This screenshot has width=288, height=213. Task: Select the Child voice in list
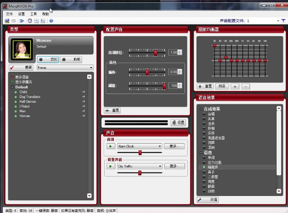(23, 92)
